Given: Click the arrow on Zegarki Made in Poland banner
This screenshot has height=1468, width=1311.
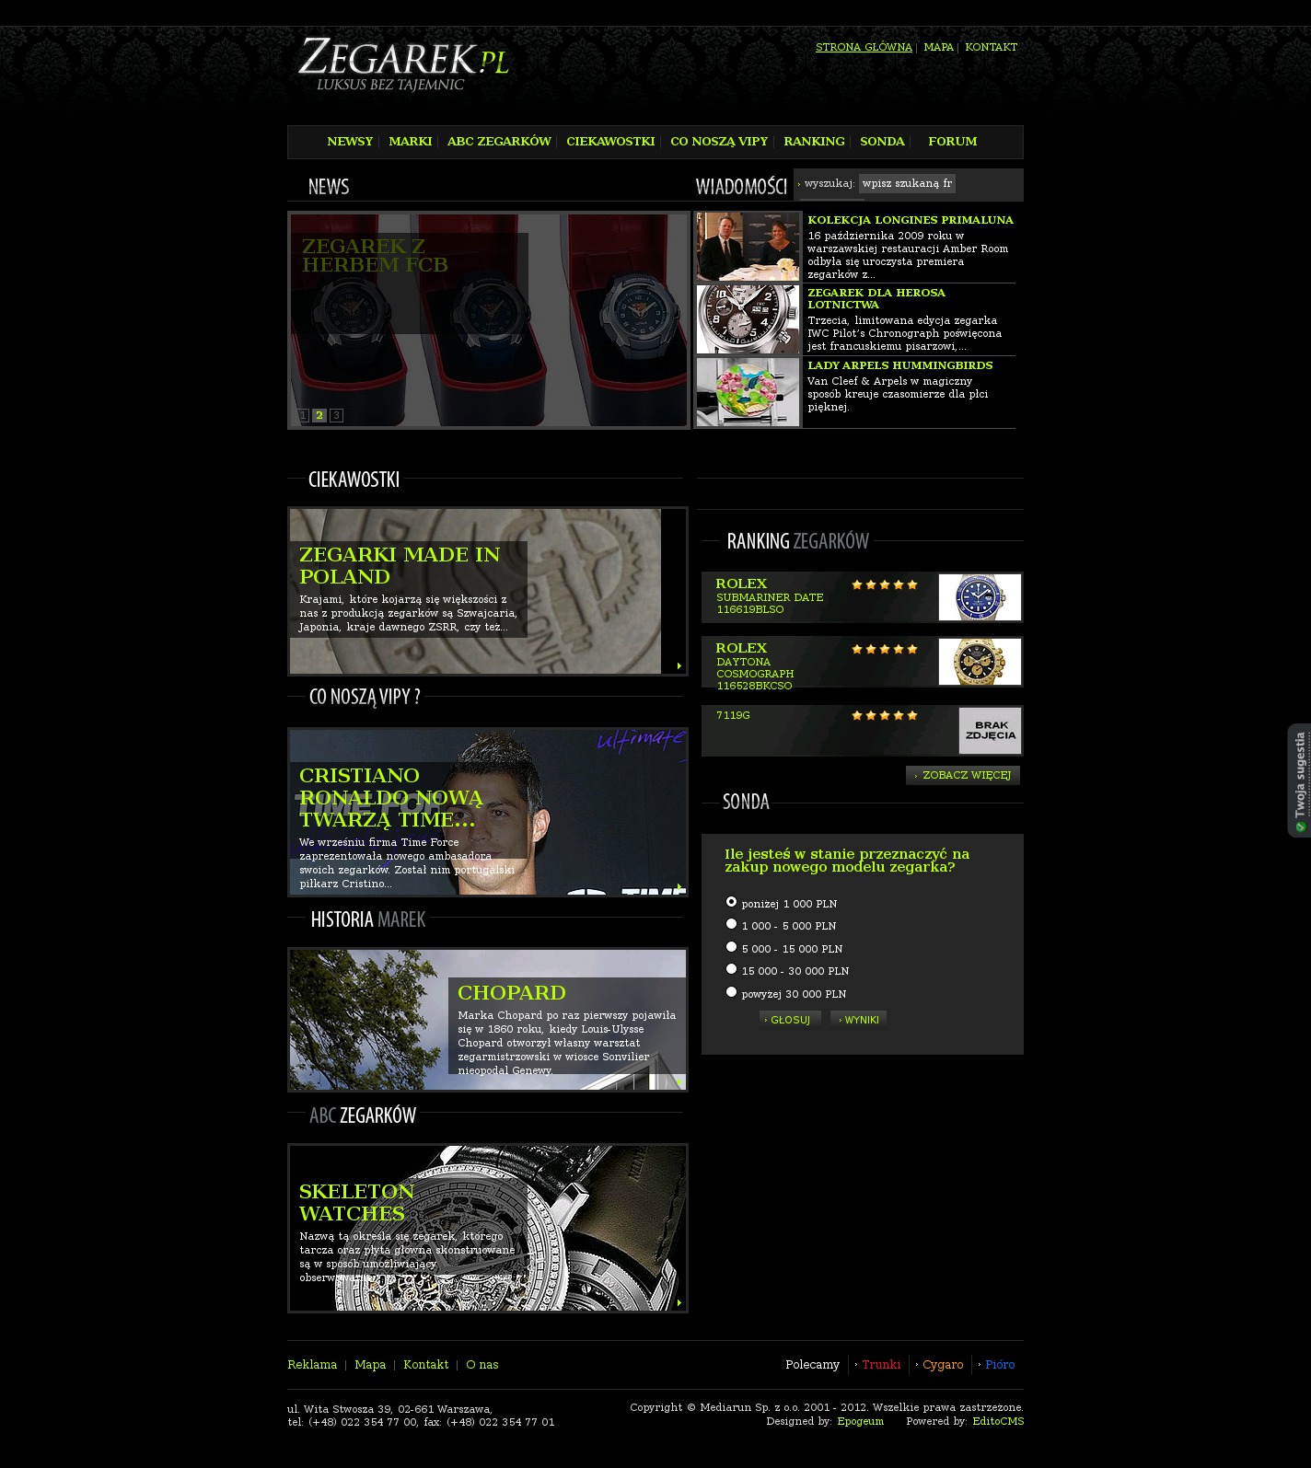Looking at the screenshot, I should pyautogui.click(x=679, y=665).
